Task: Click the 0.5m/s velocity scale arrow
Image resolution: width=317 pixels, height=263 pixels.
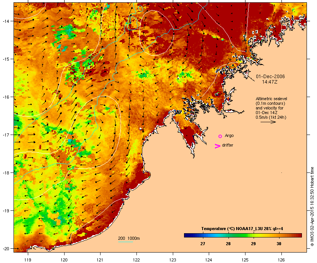Action: coord(268,122)
